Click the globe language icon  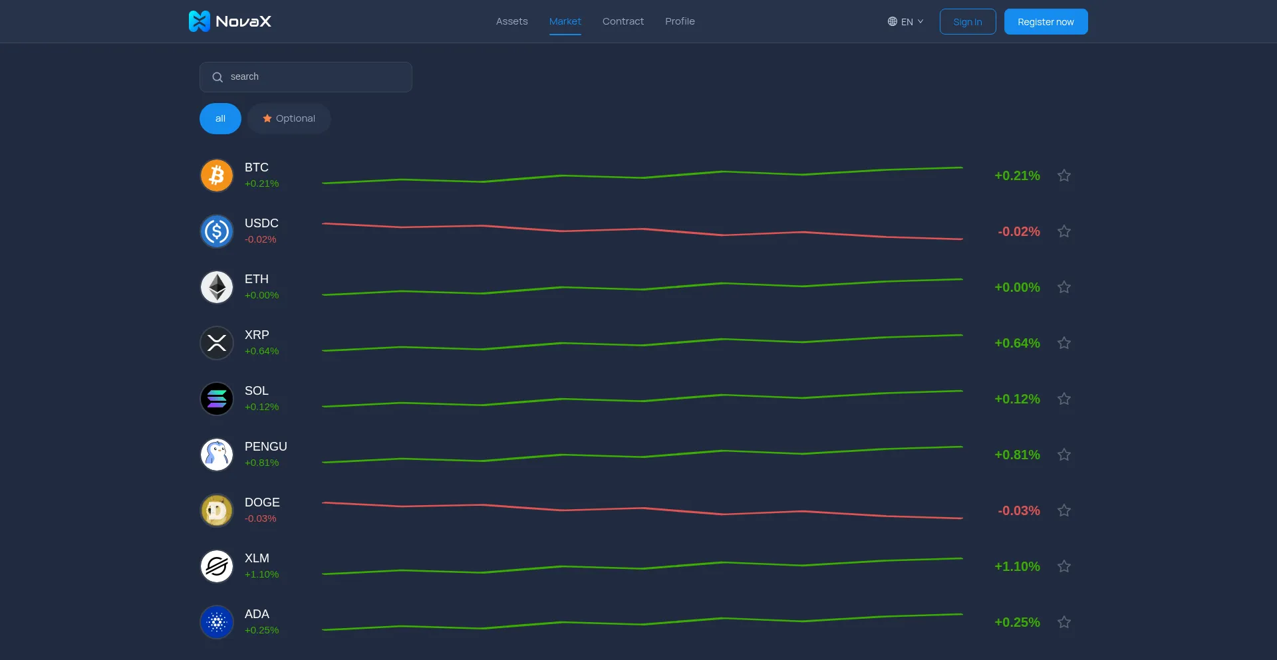coord(893,21)
